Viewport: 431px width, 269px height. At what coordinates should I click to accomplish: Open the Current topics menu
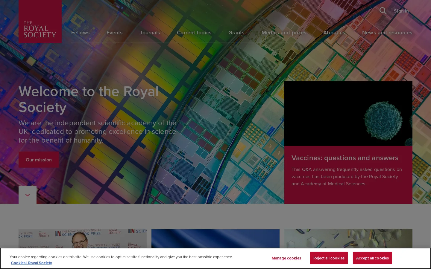[194, 33]
